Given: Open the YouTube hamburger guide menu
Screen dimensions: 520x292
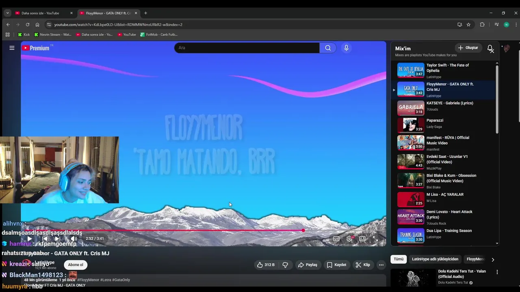Looking at the screenshot, I should pos(12,48).
